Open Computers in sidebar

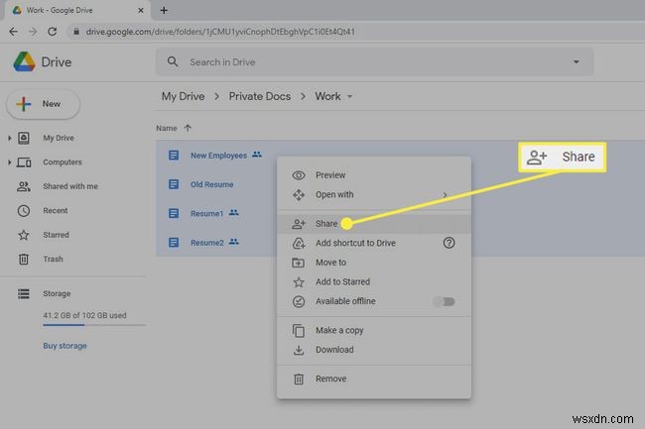tap(63, 162)
